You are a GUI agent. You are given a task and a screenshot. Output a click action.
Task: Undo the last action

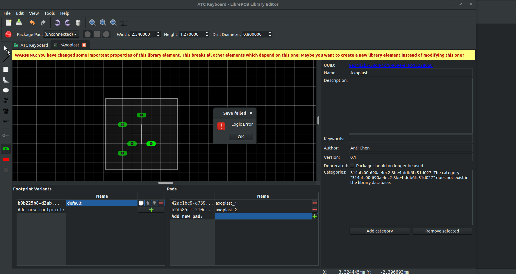tap(32, 23)
